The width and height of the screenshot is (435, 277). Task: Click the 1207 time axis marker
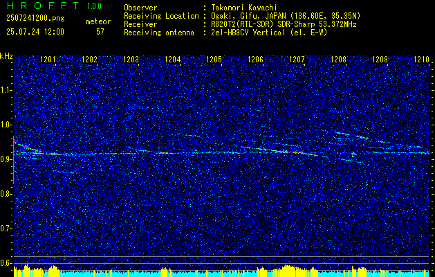click(297, 59)
